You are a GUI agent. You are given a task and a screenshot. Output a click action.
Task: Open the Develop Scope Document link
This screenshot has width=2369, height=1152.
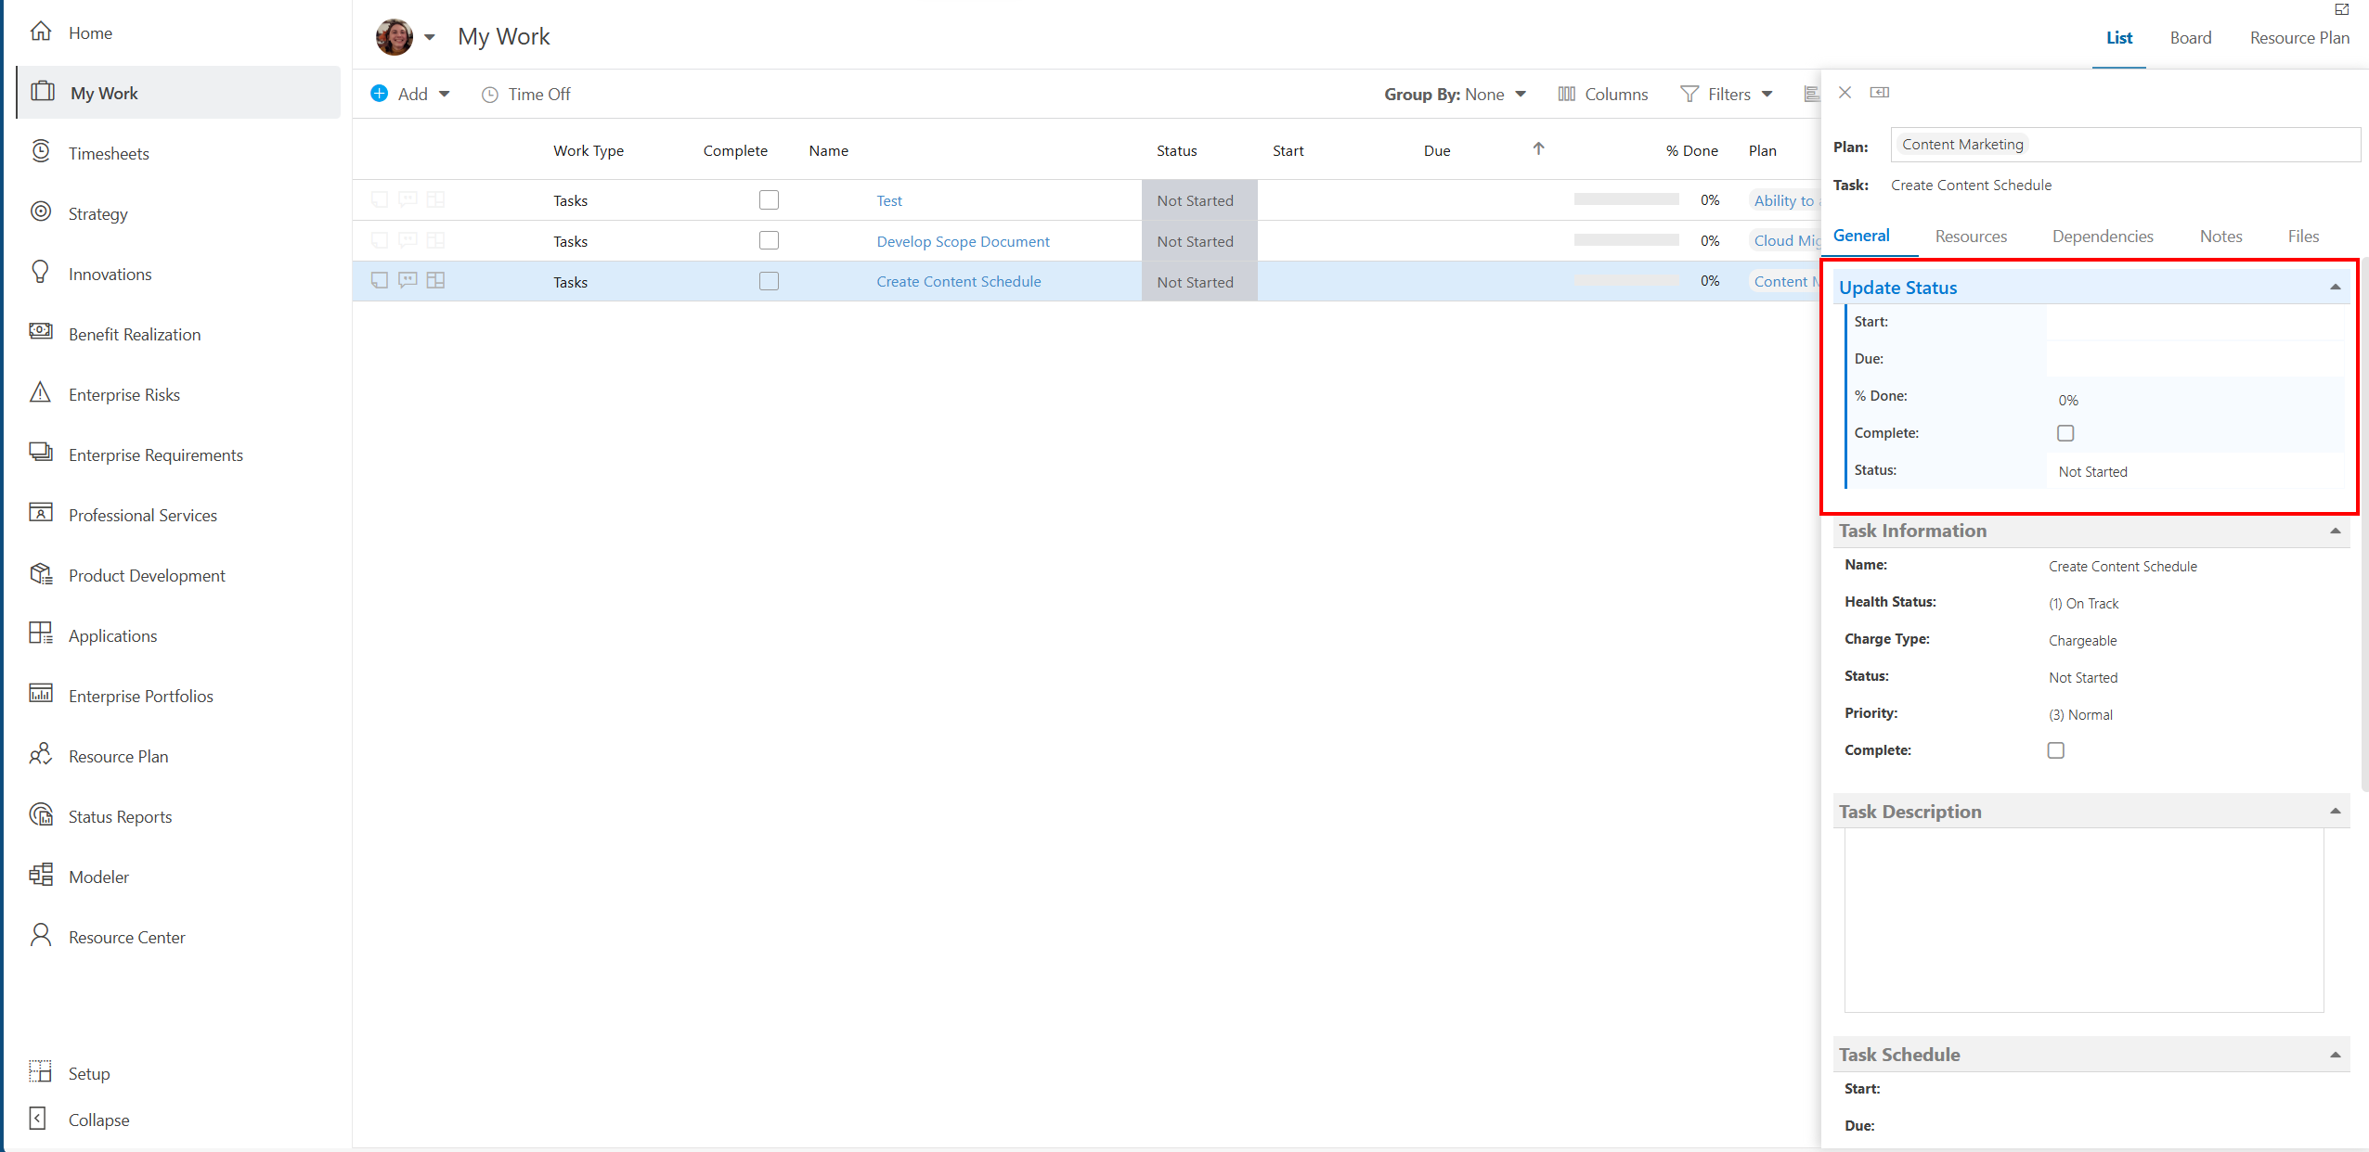pyautogui.click(x=963, y=241)
